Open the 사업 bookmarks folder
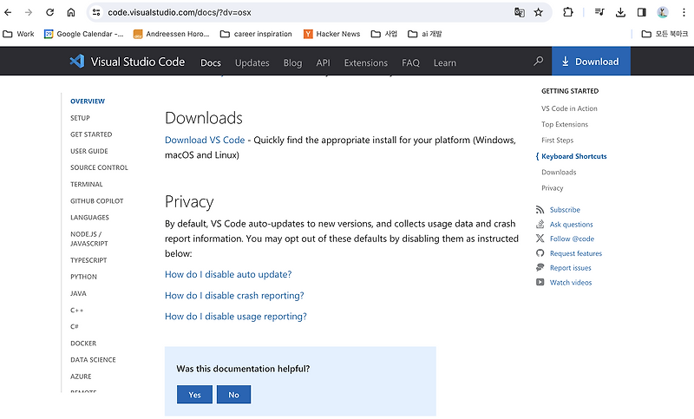 [384, 34]
